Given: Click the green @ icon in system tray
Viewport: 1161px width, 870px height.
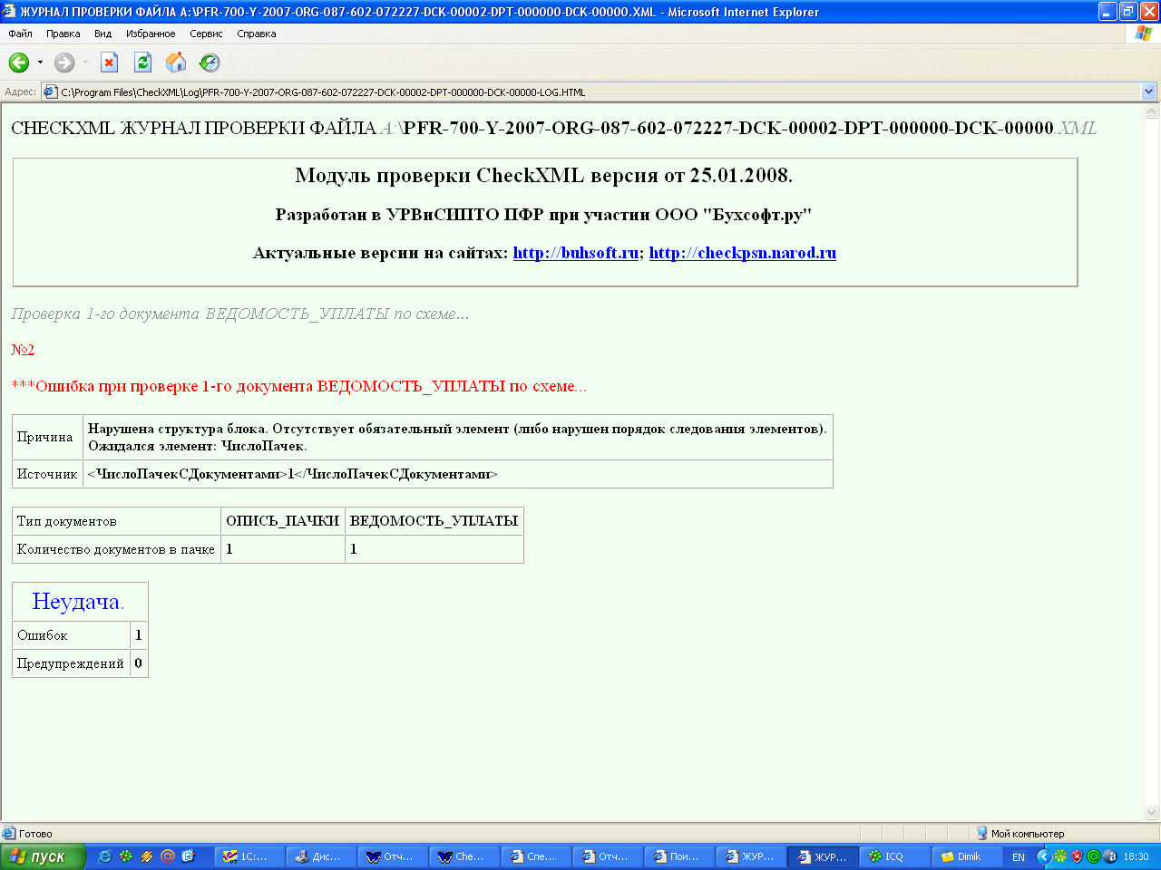Looking at the screenshot, I should pos(1093,856).
